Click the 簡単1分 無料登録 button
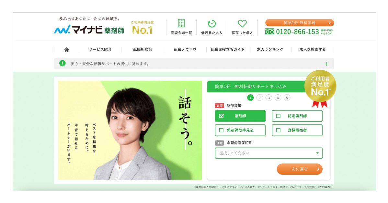The height and width of the screenshot is (203, 388). tap(299, 23)
